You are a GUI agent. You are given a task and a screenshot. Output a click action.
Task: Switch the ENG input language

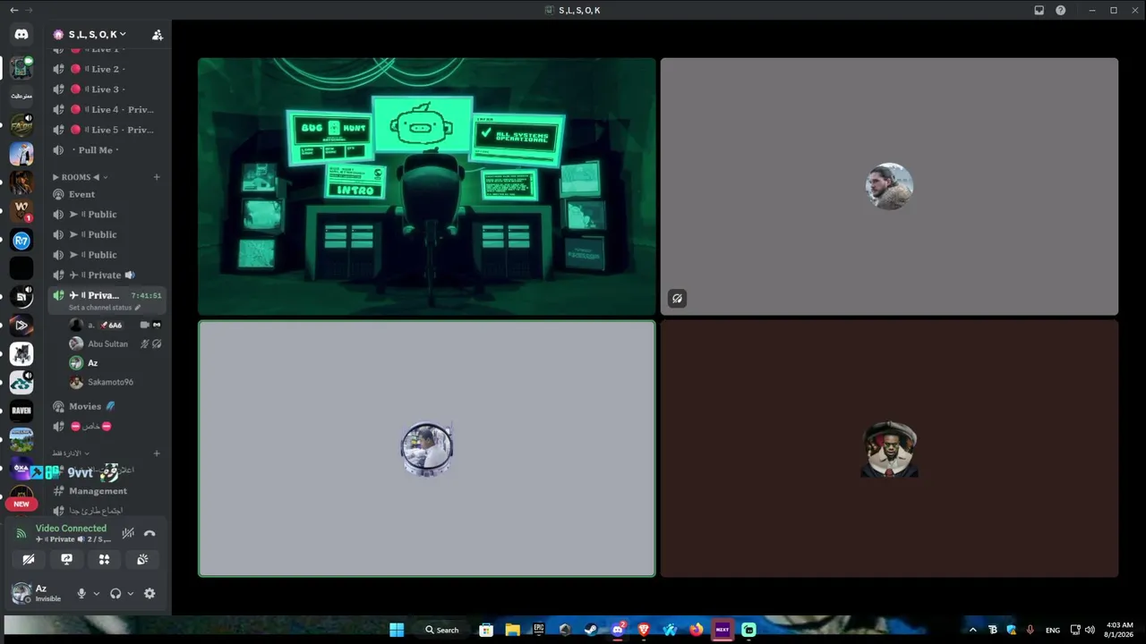(x=1053, y=630)
